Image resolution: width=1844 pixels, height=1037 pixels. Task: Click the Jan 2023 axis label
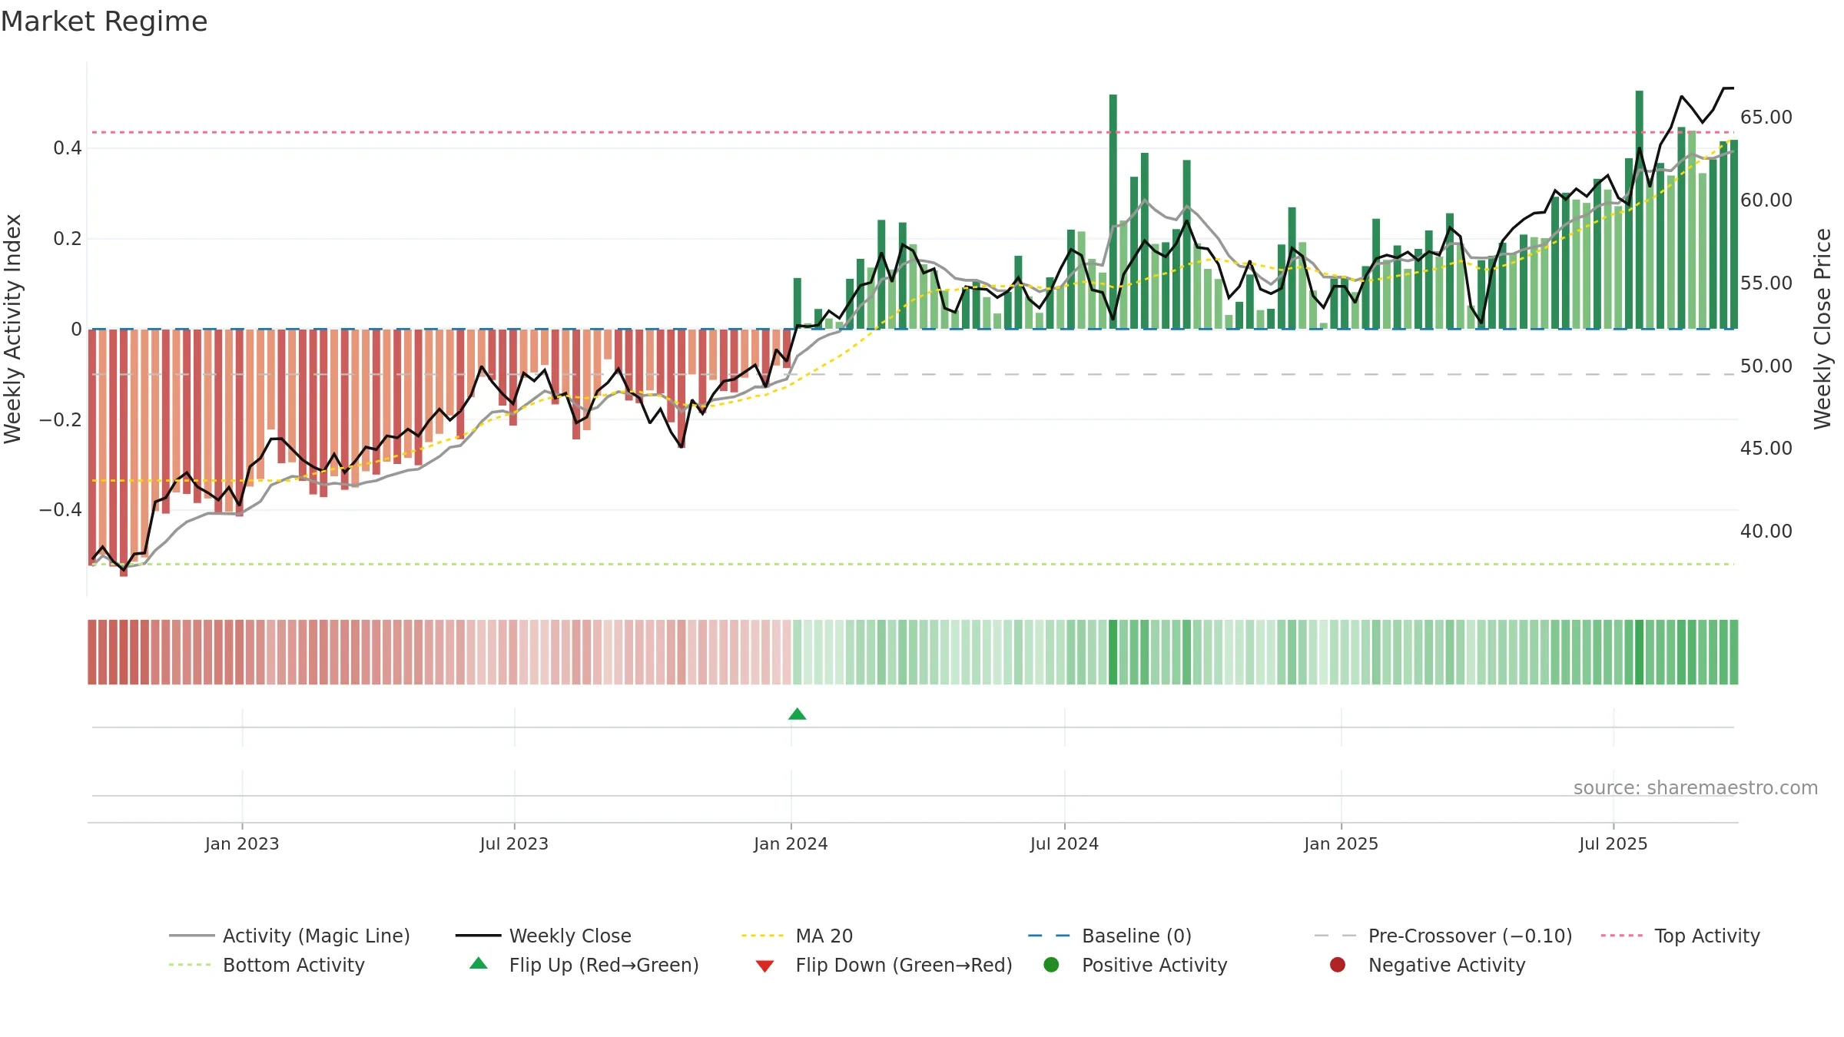[242, 843]
